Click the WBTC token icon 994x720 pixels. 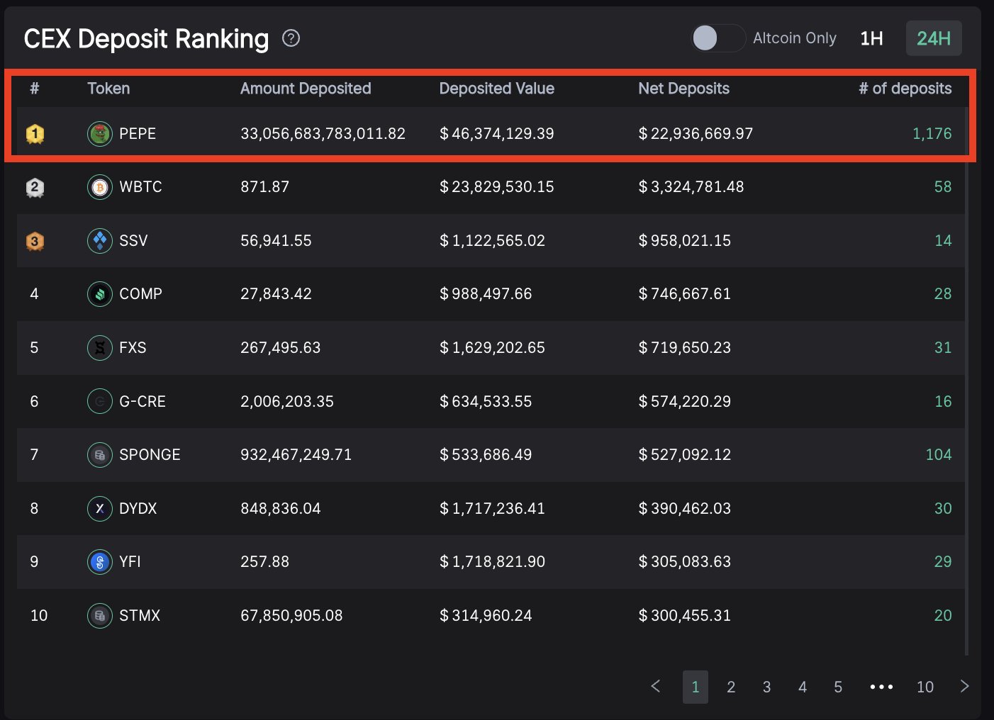coord(100,187)
